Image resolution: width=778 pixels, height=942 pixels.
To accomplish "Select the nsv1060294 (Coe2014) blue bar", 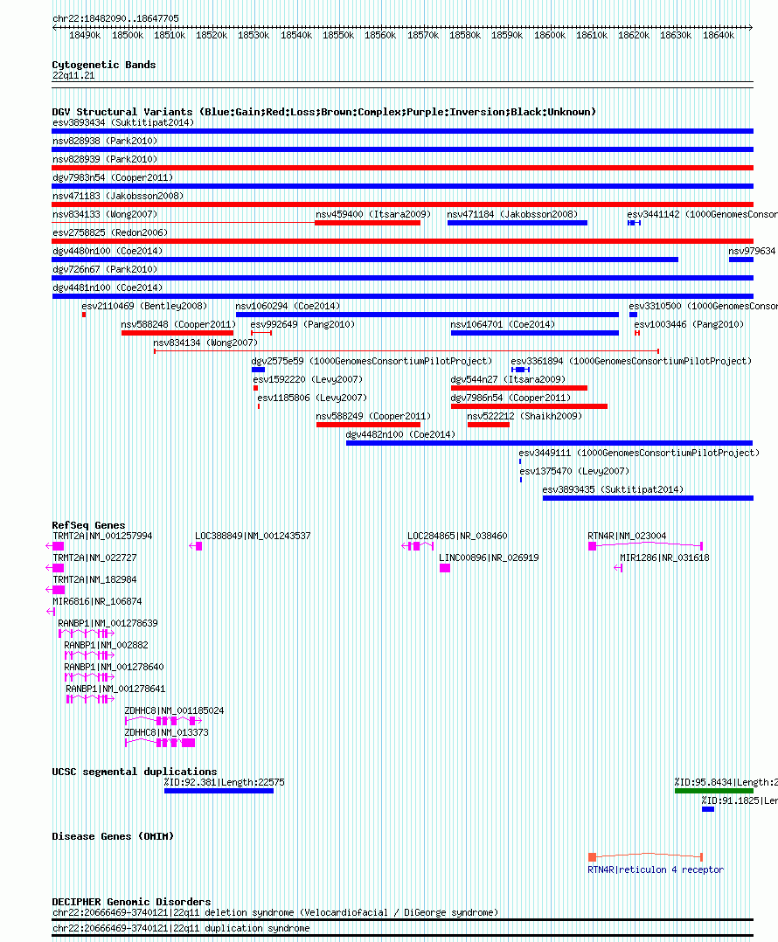I will tap(427, 315).
